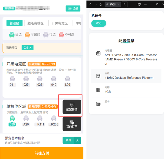
Task: Click the 切换 switch button
Action: 73,8
